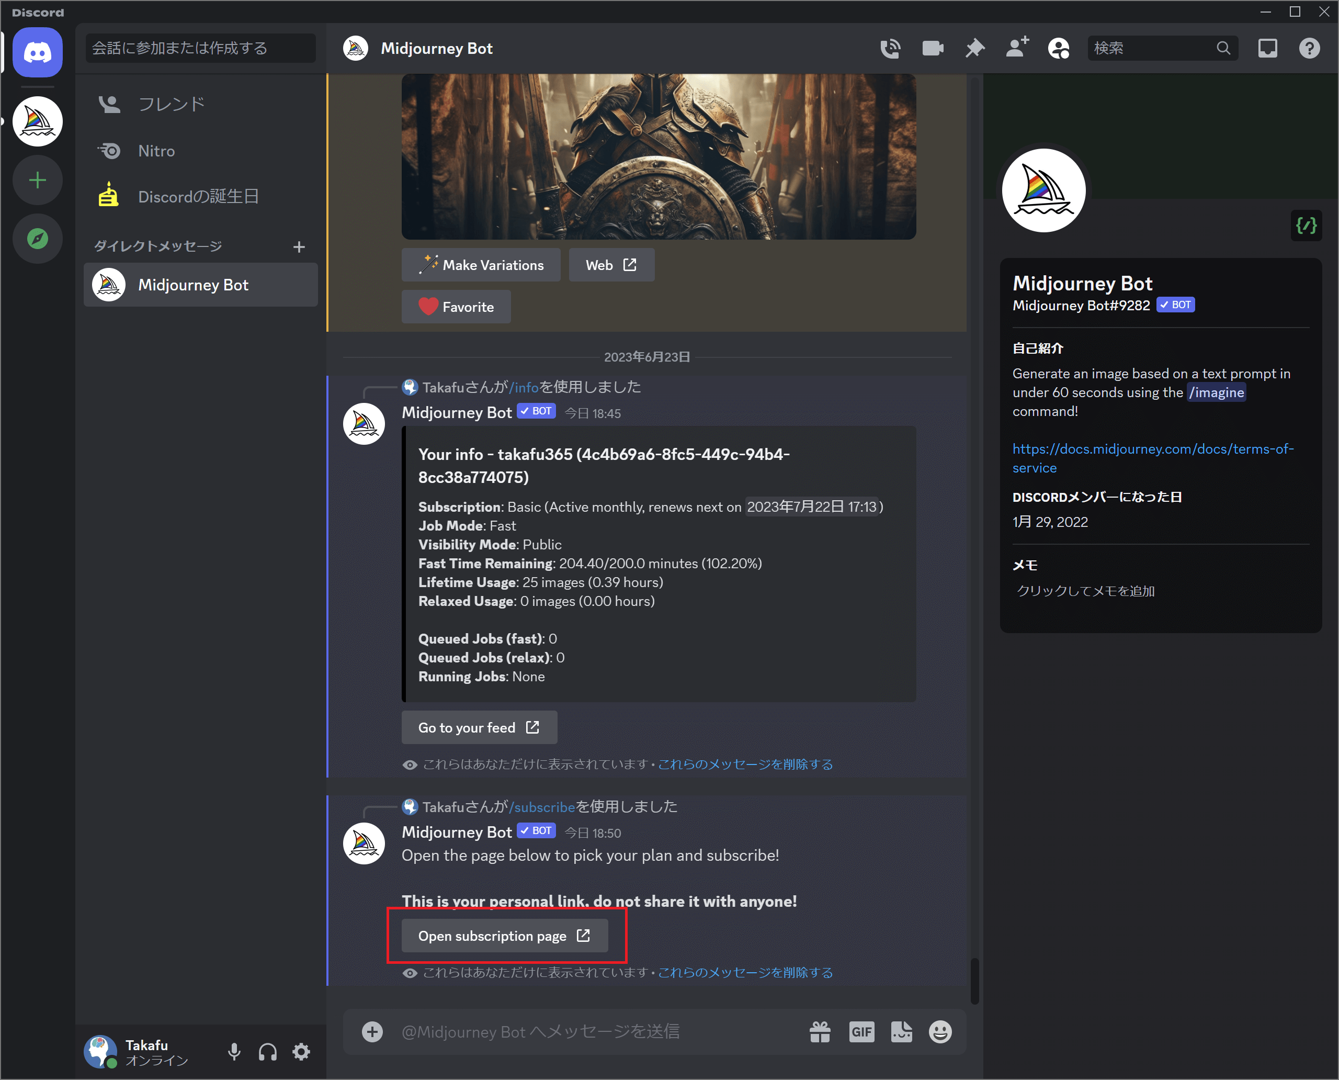Image resolution: width=1339 pixels, height=1080 pixels.
Task: Hide the user profile panel
Action: (x=1059, y=48)
